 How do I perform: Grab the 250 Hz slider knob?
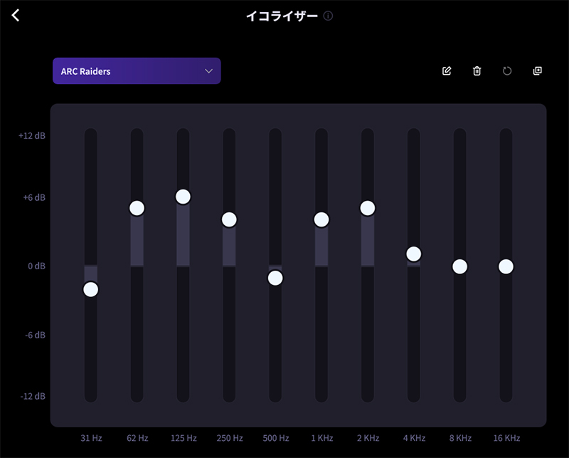click(x=229, y=219)
